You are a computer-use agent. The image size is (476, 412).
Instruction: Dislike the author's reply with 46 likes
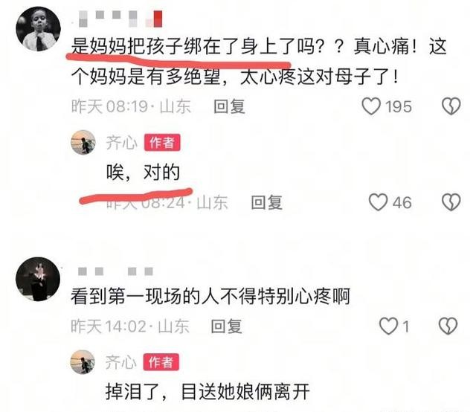point(451,202)
